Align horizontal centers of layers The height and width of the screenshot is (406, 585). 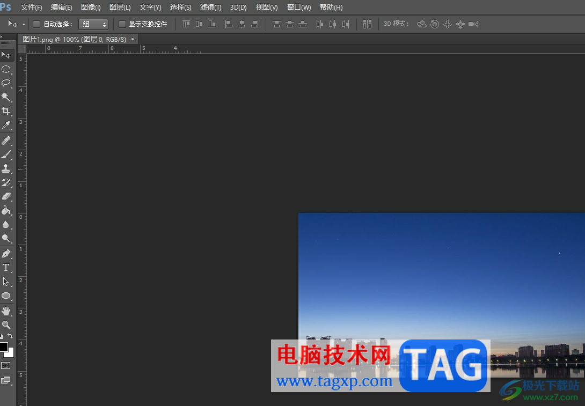point(242,24)
